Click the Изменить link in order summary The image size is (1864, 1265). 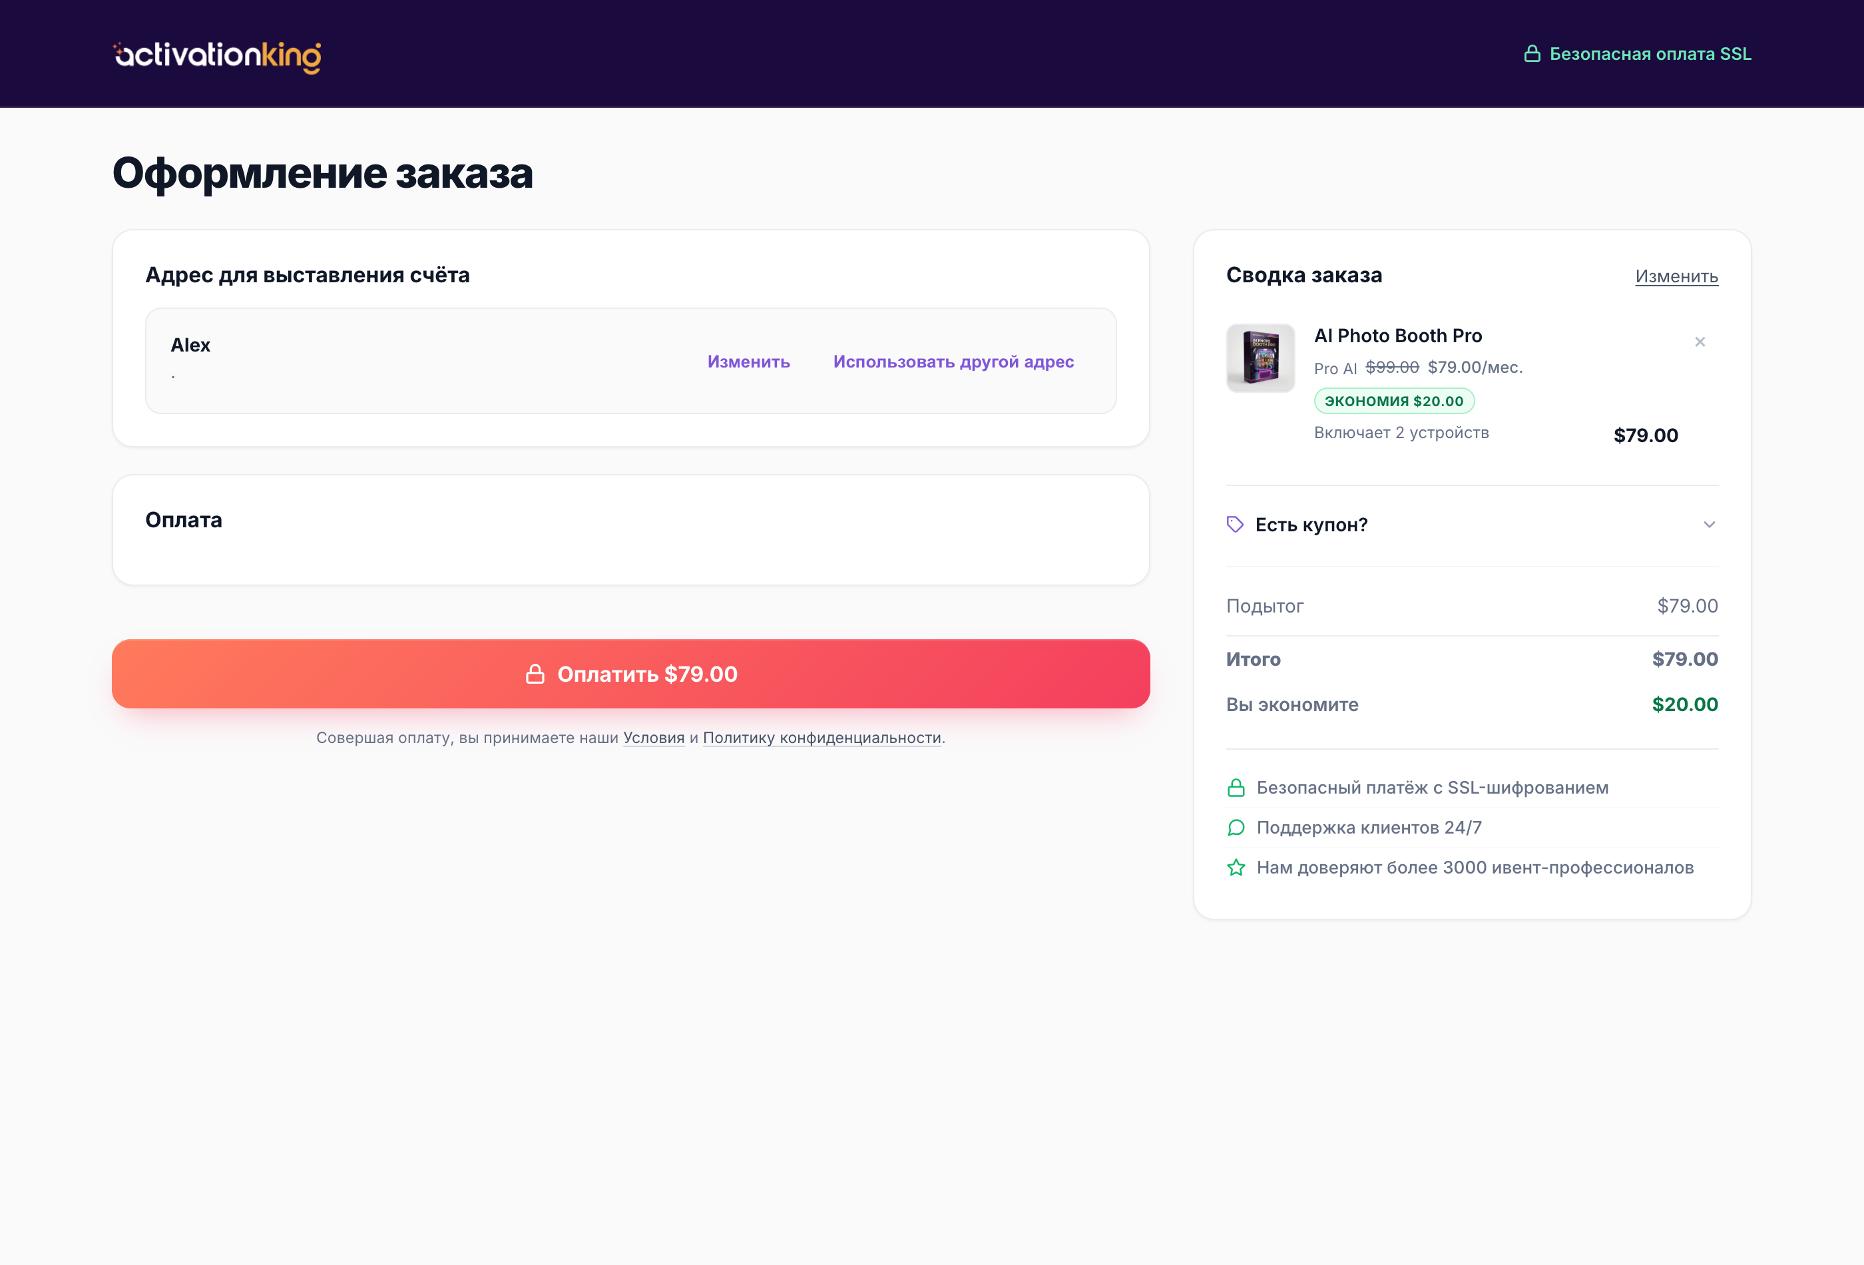coord(1676,276)
